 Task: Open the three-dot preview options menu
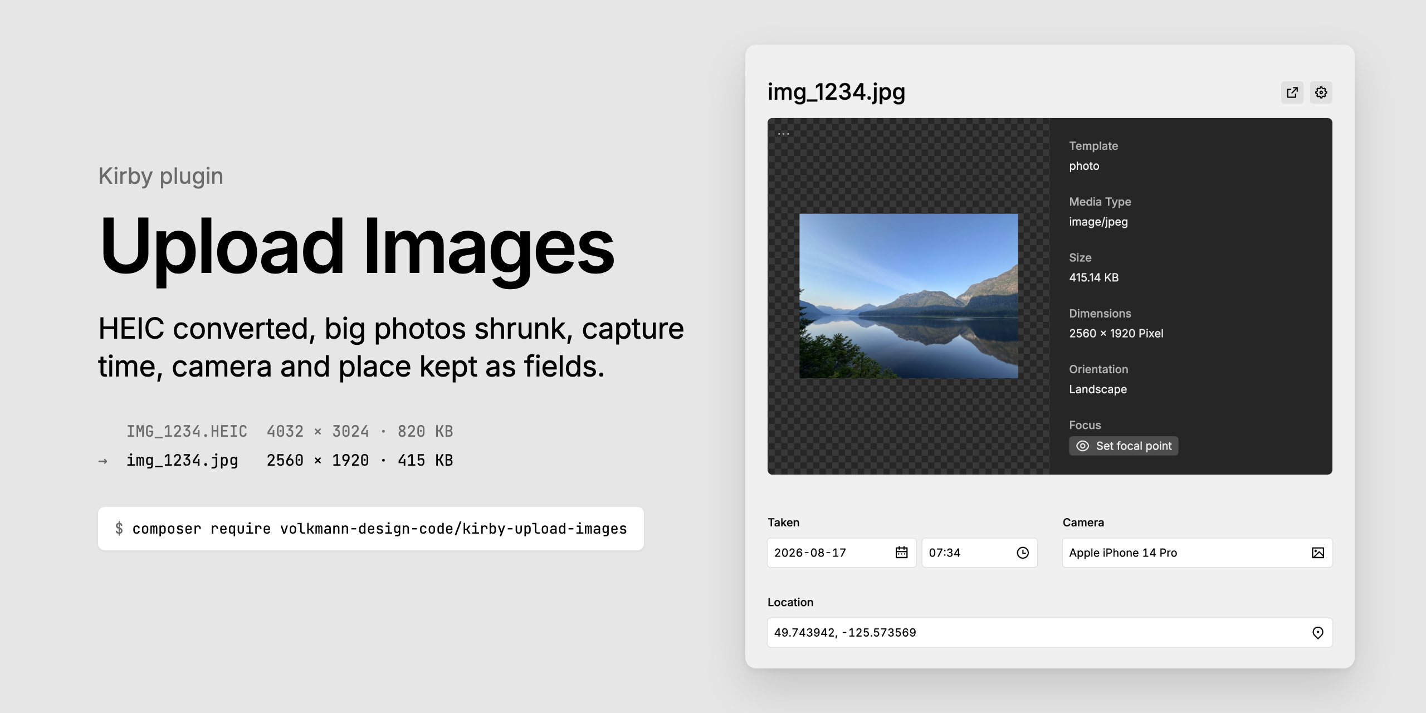783,134
